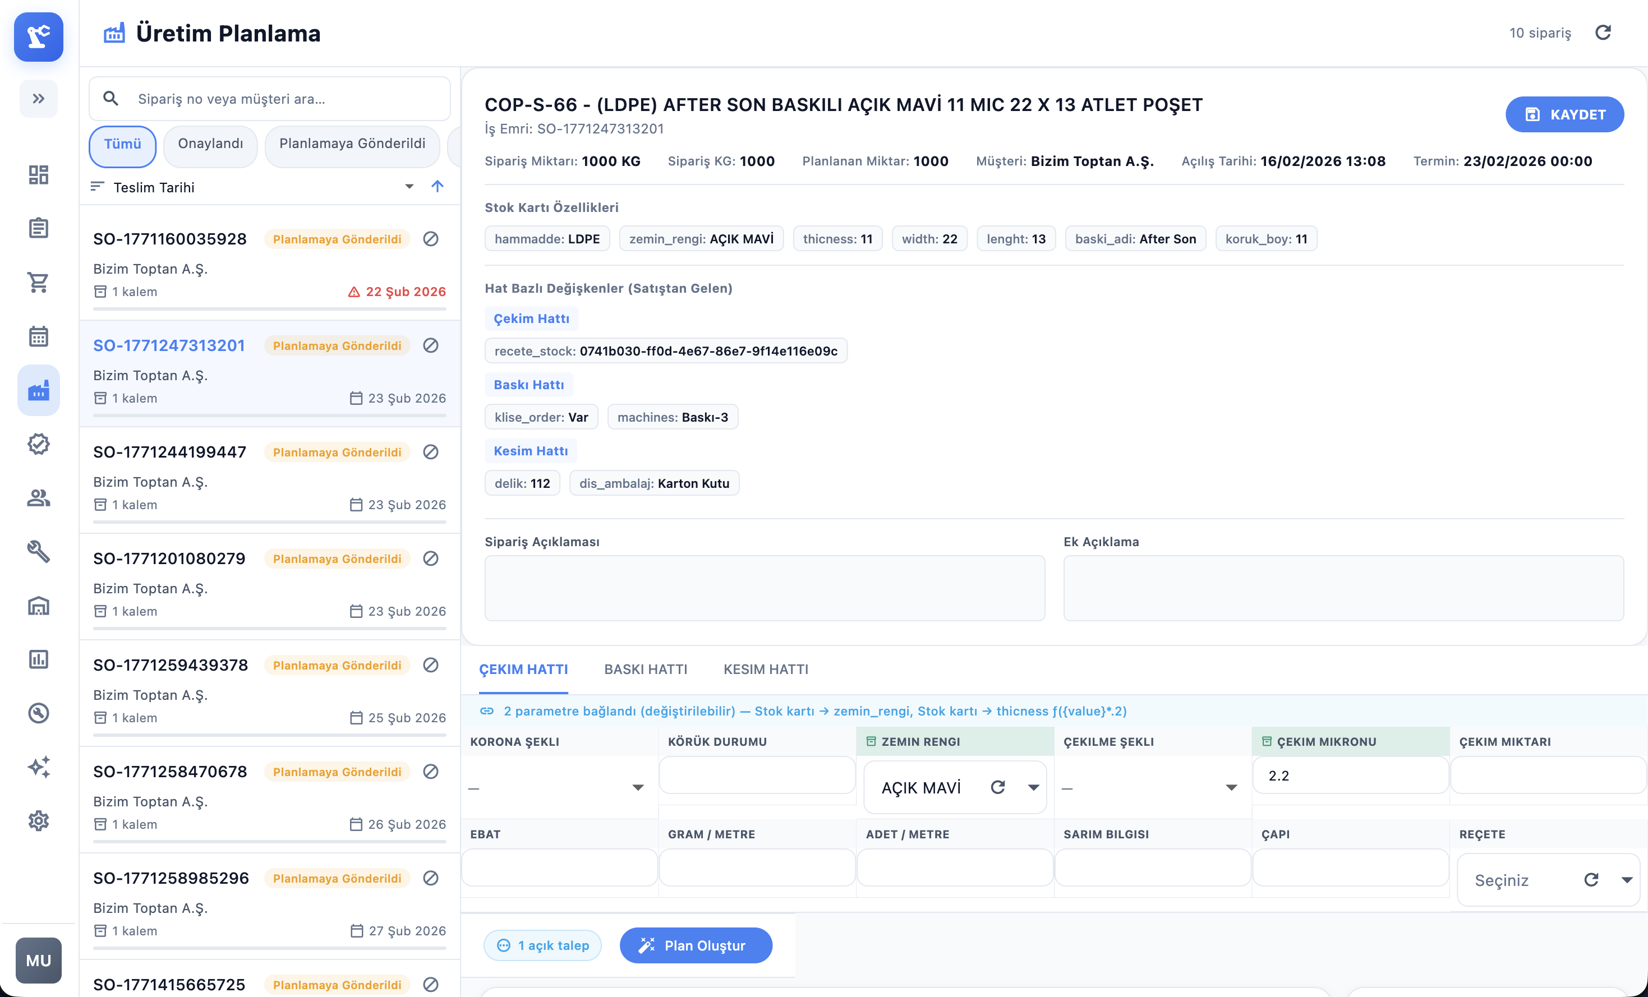Open order SO-1771244199447
1648x997 pixels.
[270, 479]
